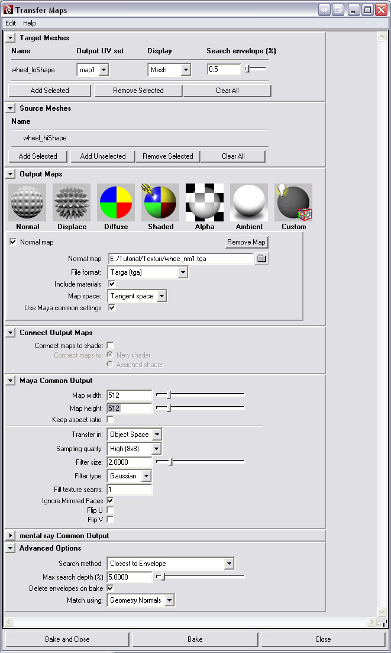Click the Bake and Close button
Image resolution: width=391 pixels, height=653 pixels.
pyautogui.click(x=67, y=639)
